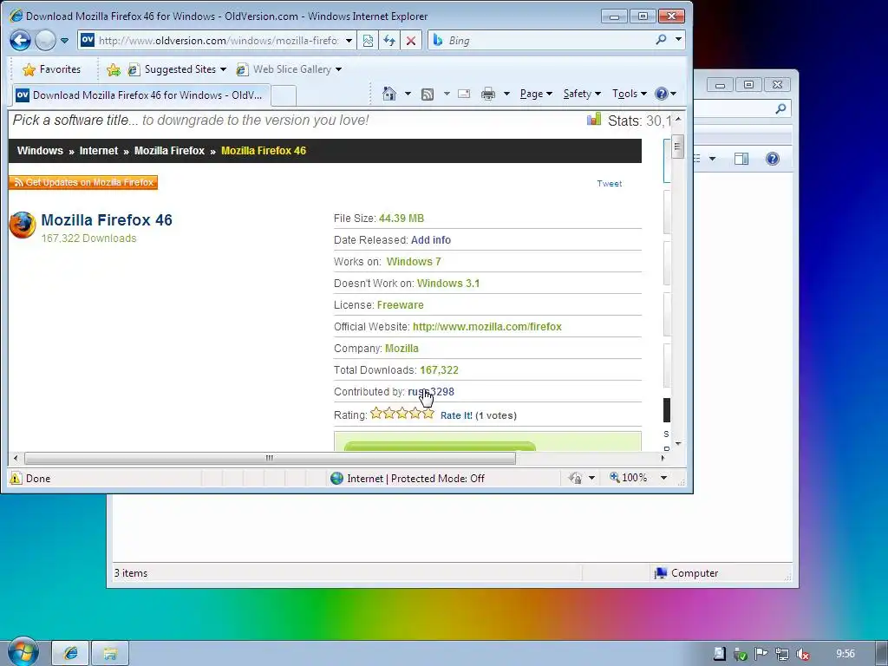Open Favorites star button
This screenshot has width=888, height=666.
51,69
